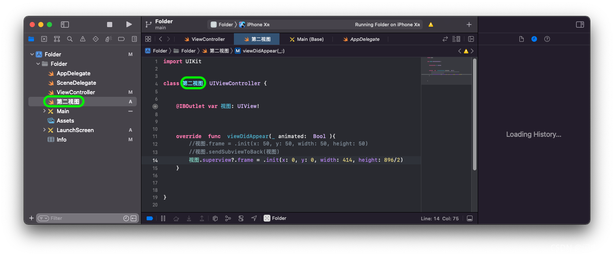Open the filter options dropdown
Image resolution: width=614 pixels, height=256 pixels.
click(x=43, y=219)
